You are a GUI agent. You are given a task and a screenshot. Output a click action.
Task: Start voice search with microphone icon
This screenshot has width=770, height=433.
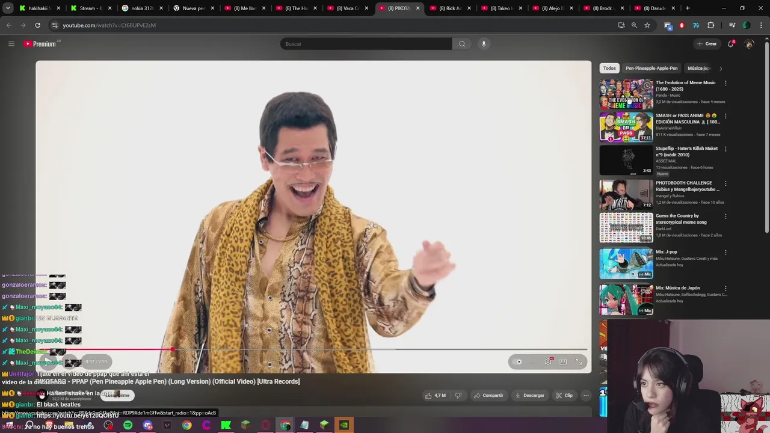[484, 44]
